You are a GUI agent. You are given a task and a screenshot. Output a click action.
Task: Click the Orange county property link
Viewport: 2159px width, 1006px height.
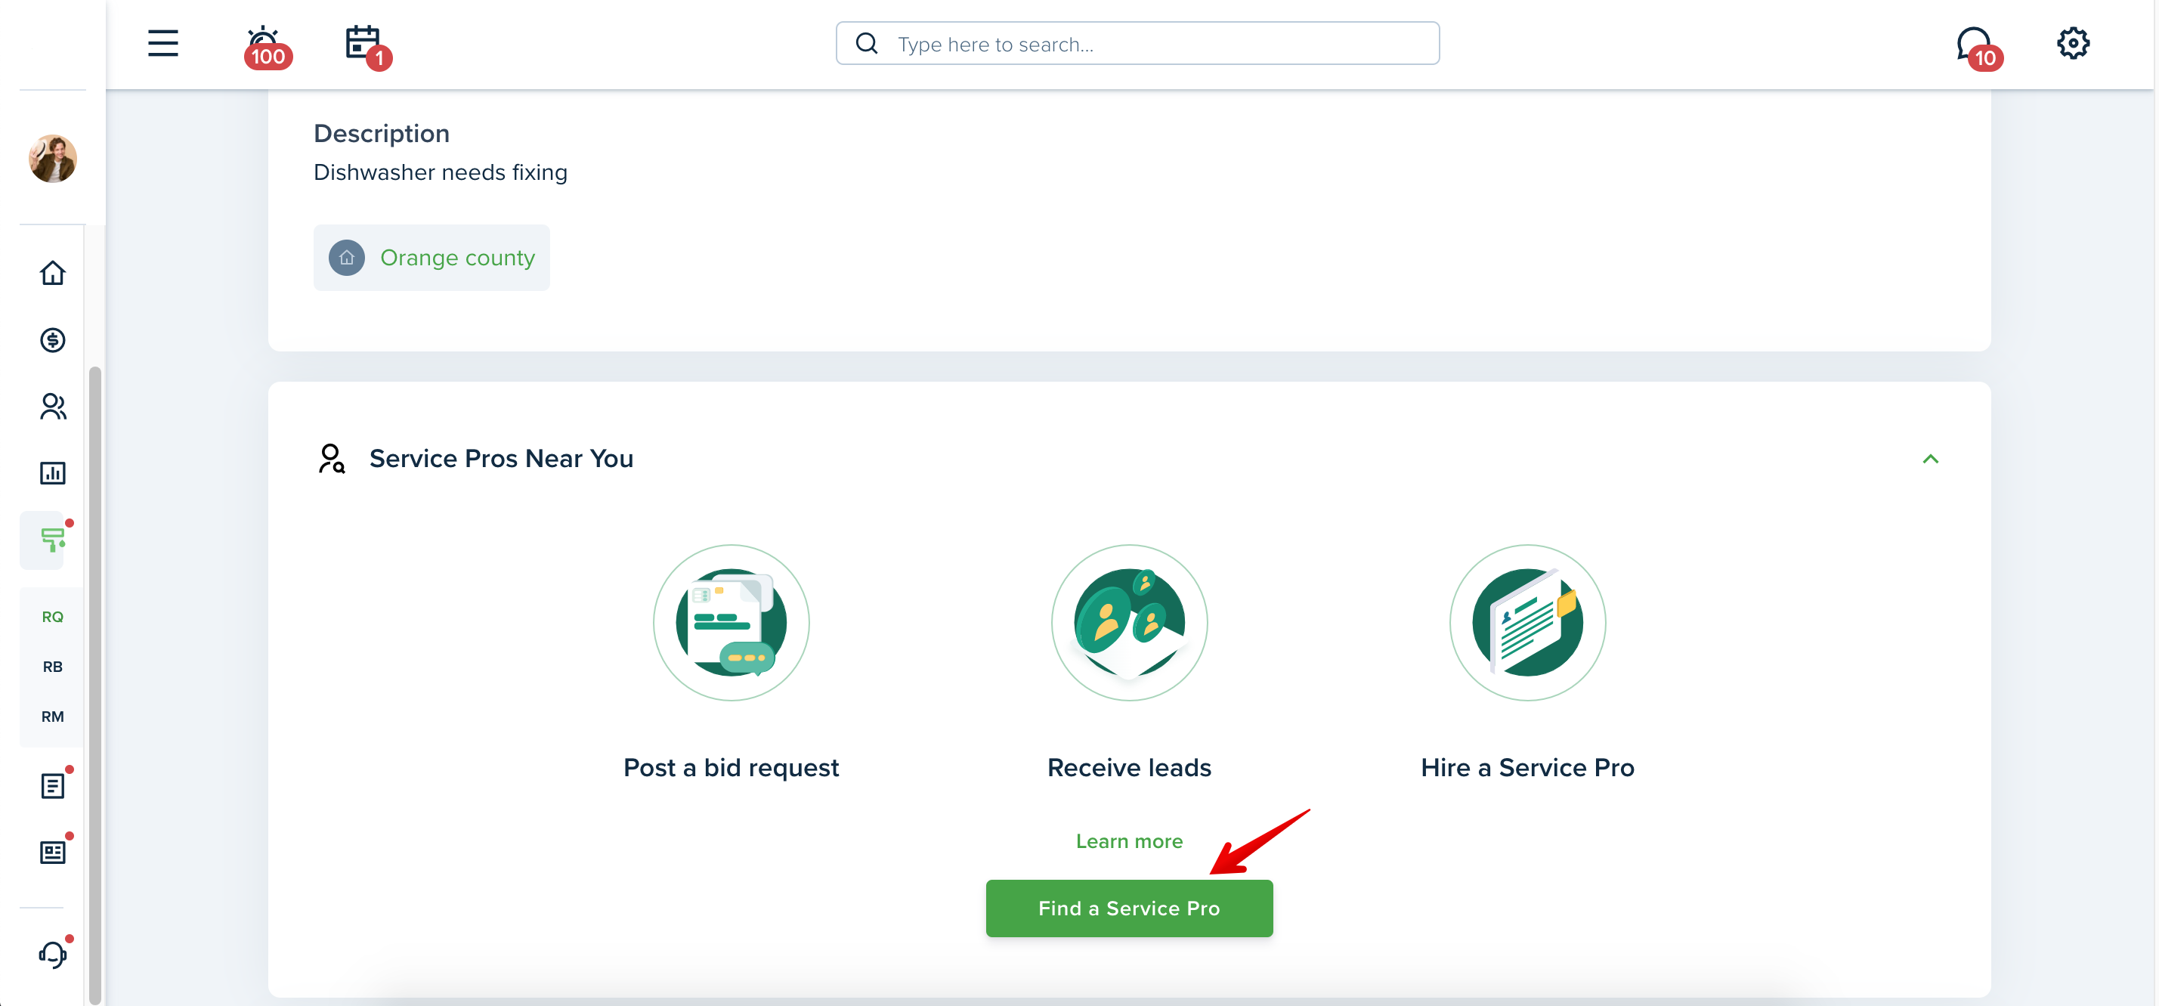click(456, 258)
